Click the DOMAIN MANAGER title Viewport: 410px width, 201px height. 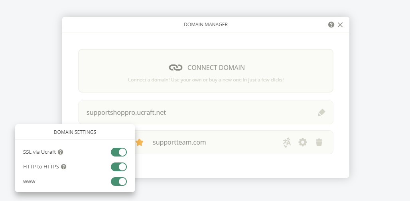(206, 25)
